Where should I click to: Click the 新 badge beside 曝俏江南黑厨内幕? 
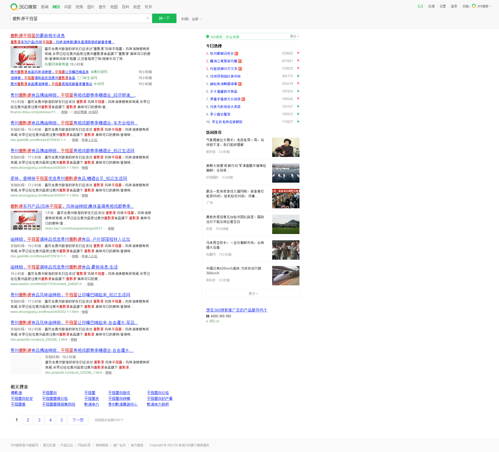[240, 61]
